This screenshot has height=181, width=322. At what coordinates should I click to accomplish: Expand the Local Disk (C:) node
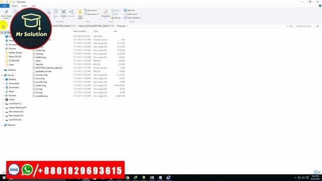coord(4,104)
